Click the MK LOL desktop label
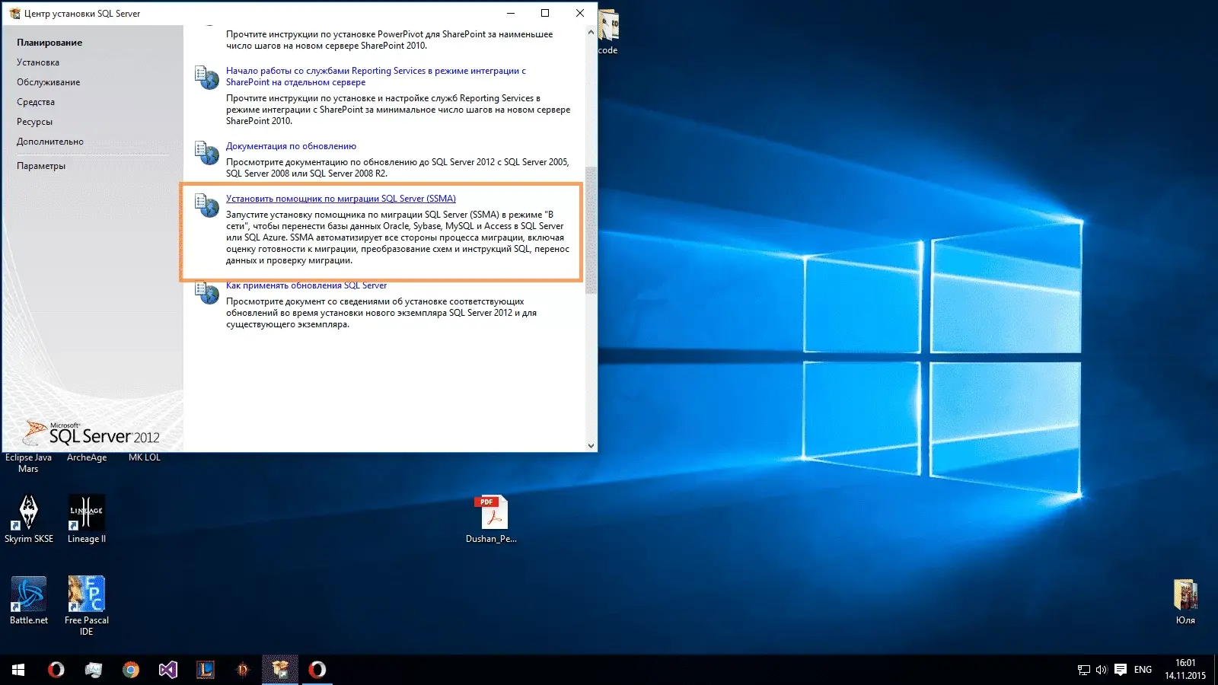This screenshot has height=685, width=1218. (x=145, y=457)
